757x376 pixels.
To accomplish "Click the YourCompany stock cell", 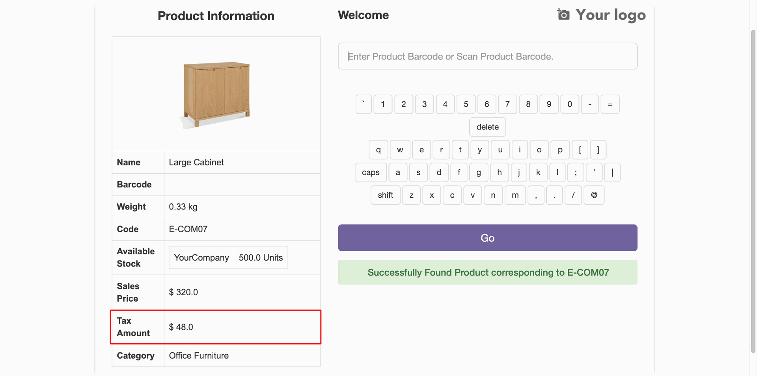I will [x=201, y=258].
